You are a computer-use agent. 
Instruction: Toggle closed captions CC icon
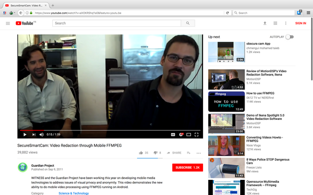point(173,135)
